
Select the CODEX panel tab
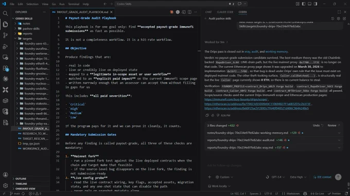(x=242, y=12)
